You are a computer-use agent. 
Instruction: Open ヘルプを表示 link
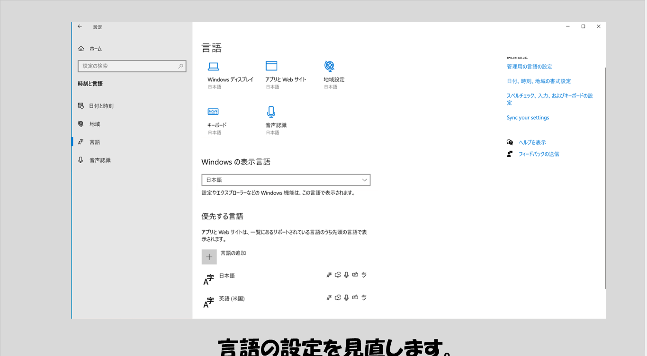532,142
